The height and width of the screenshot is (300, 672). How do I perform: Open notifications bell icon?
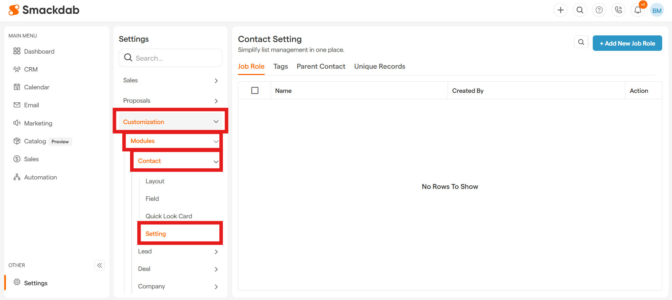[x=638, y=10]
